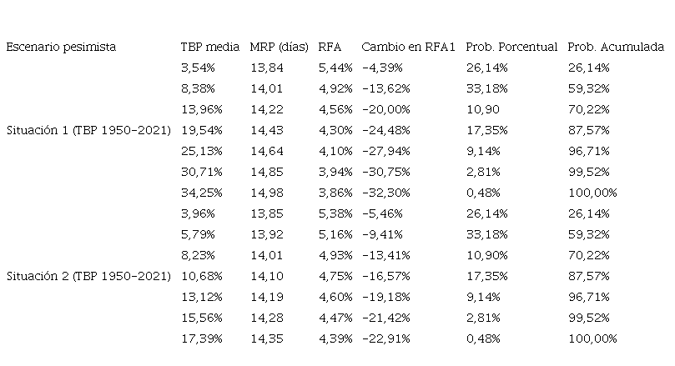Click the 'MRP (días)' column header

279,48
